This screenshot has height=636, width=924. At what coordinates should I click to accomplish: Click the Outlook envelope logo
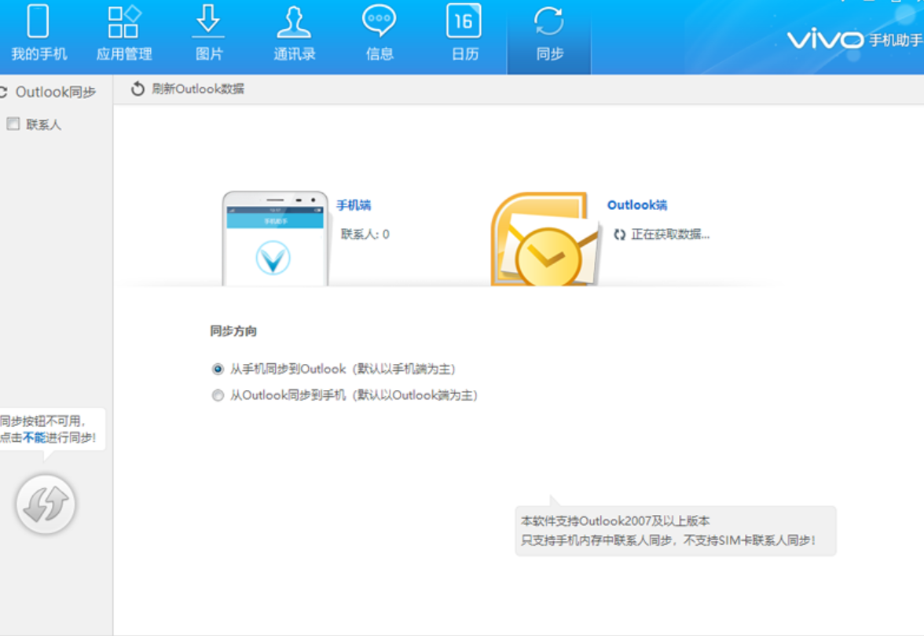545,239
